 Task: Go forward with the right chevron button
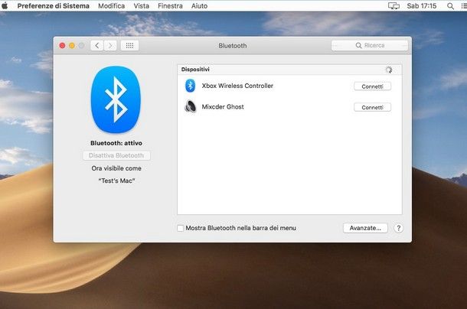tap(110, 46)
